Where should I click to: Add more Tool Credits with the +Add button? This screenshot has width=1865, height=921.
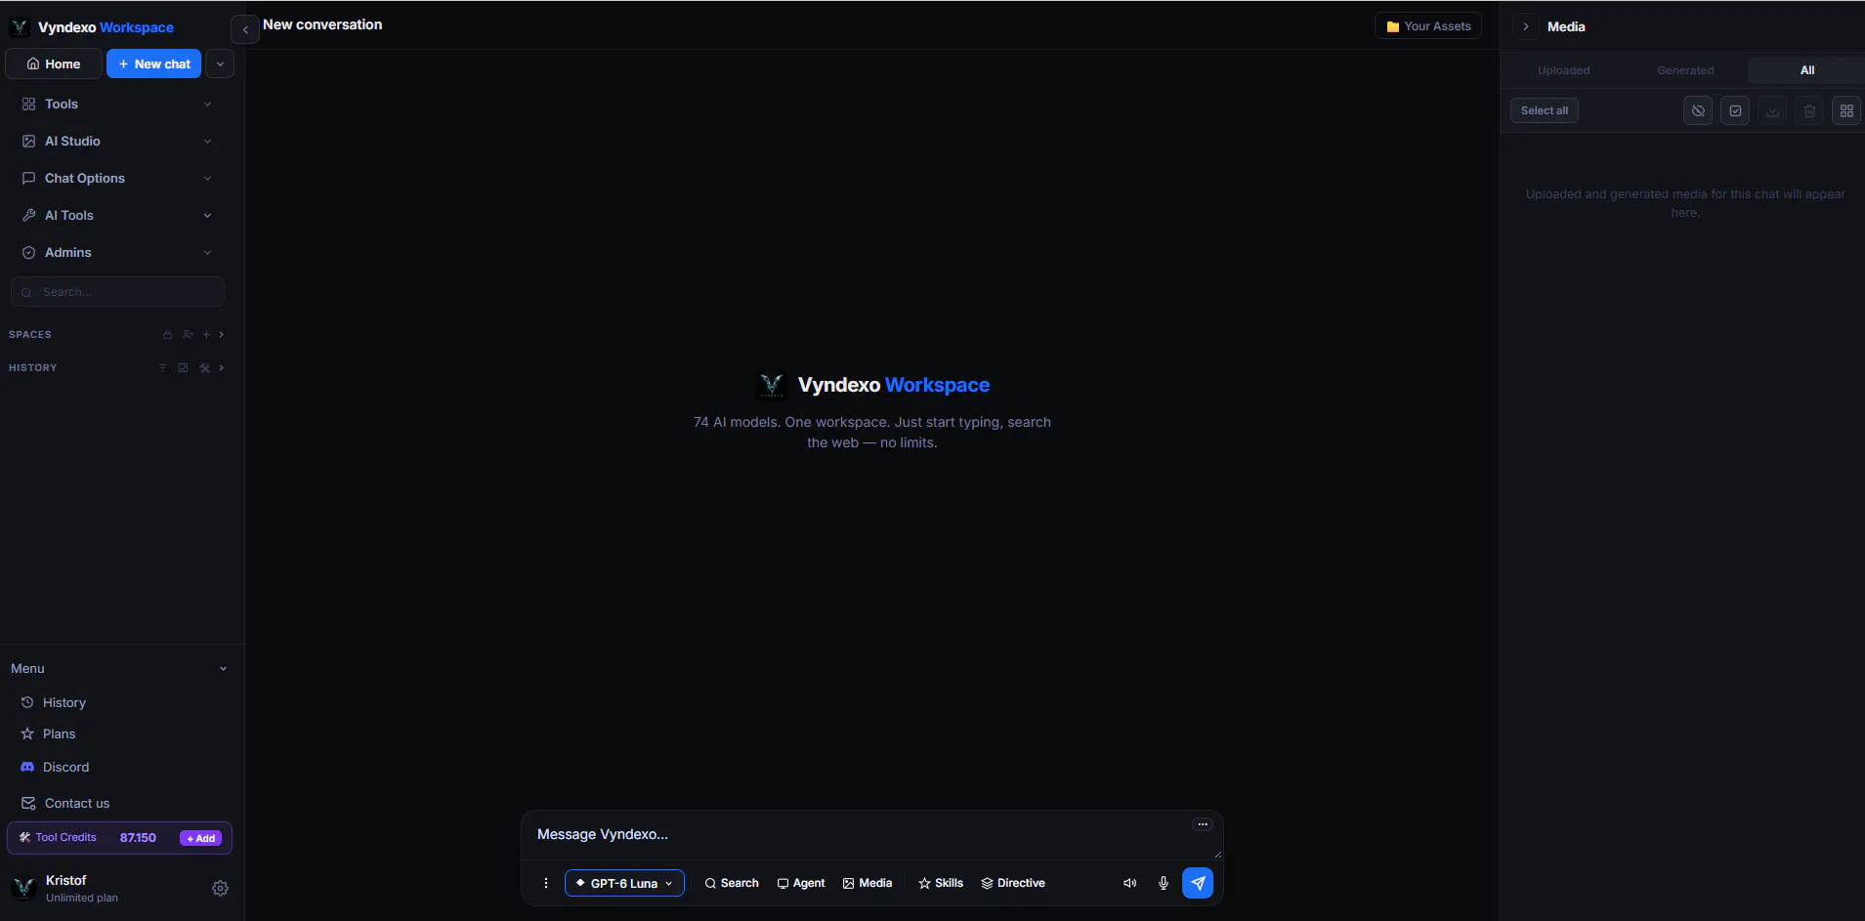pyautogui.click(x=201, y=838)
